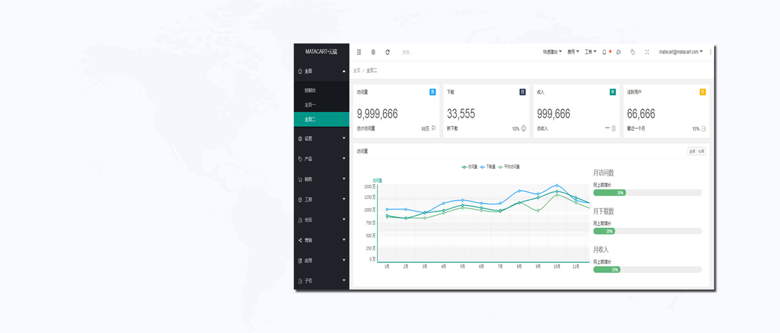This screenshot has height=333, width=780.
Task: Select 控制台 in the sidebar
Action: [x=321, y=90]
